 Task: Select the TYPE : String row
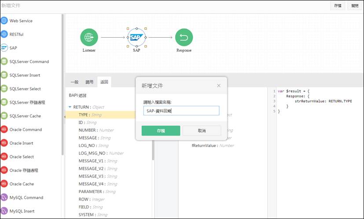point(100,115)
